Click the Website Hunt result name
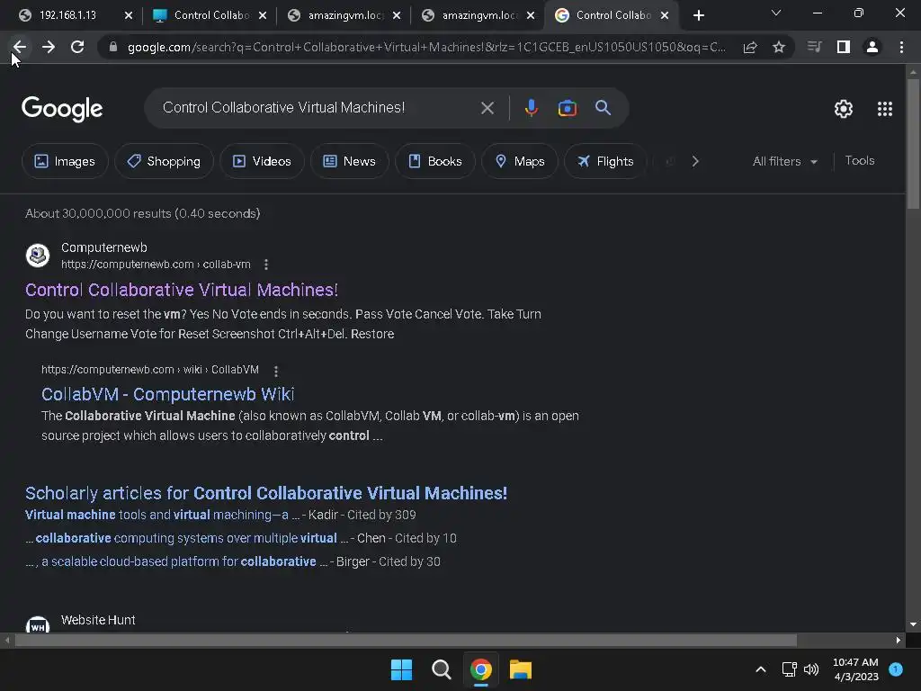 pos(98,621)
